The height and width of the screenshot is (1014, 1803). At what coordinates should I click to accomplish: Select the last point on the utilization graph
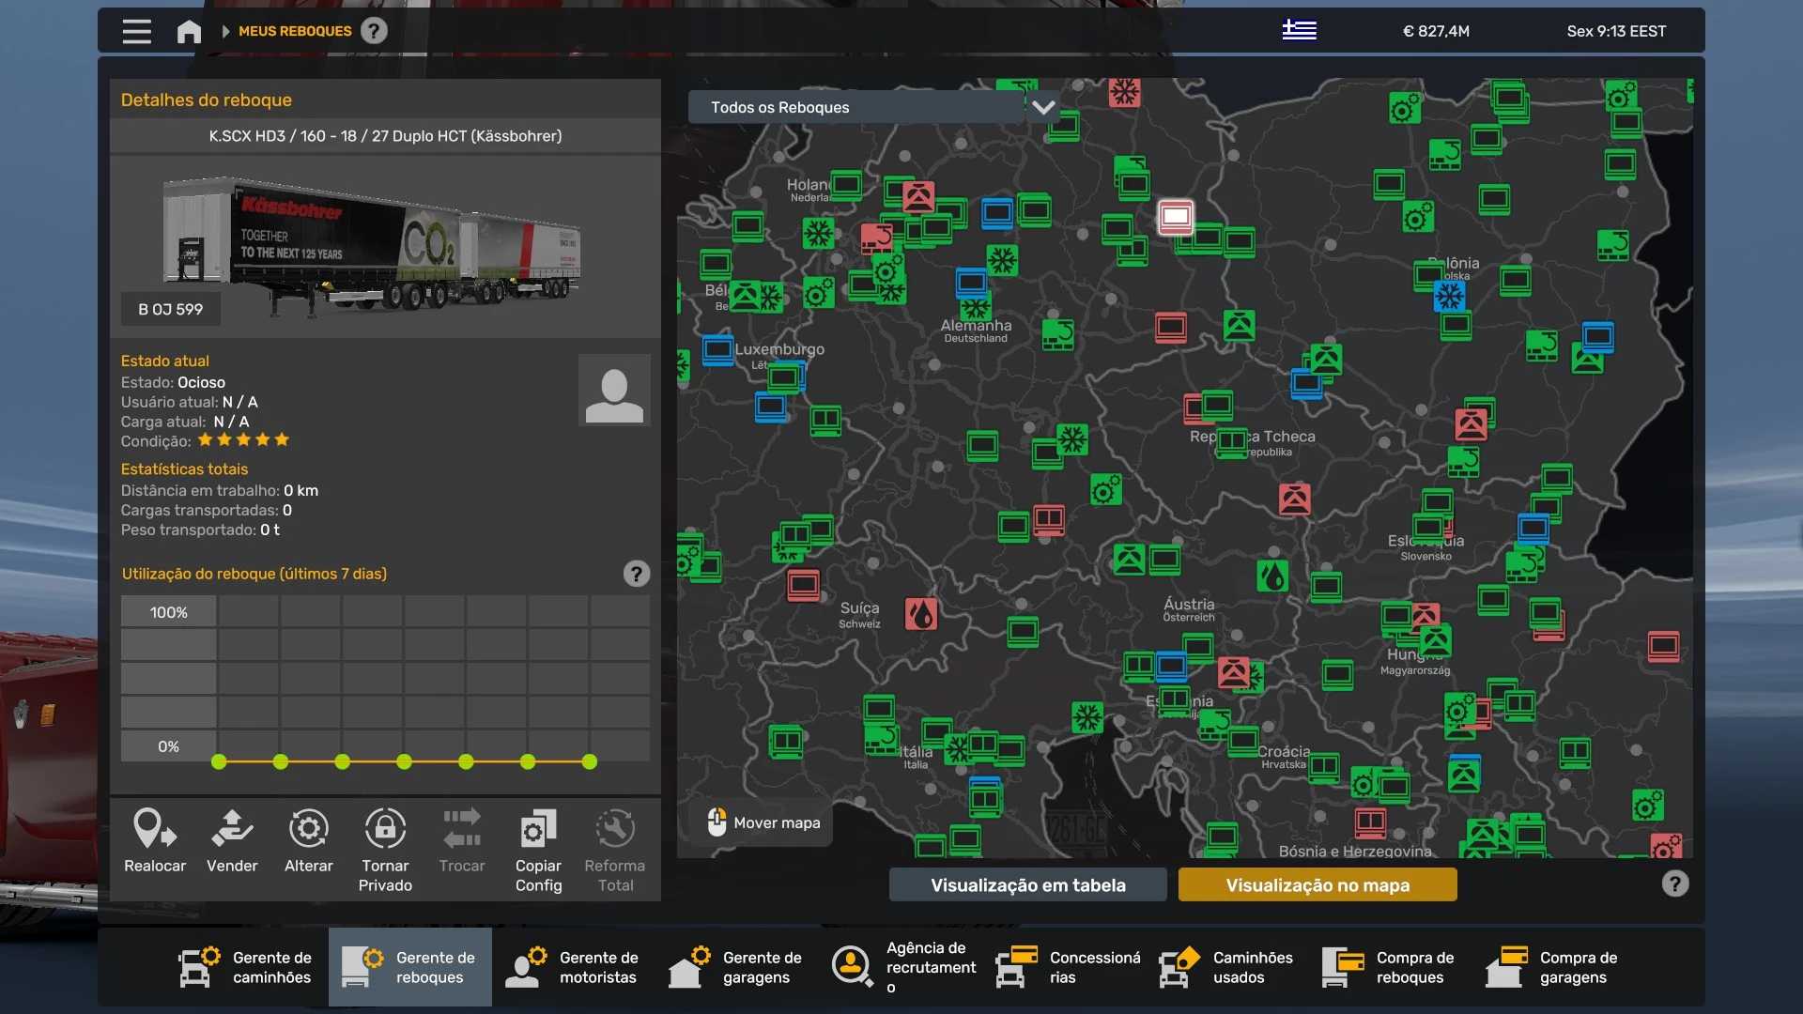tap(590, 762)
